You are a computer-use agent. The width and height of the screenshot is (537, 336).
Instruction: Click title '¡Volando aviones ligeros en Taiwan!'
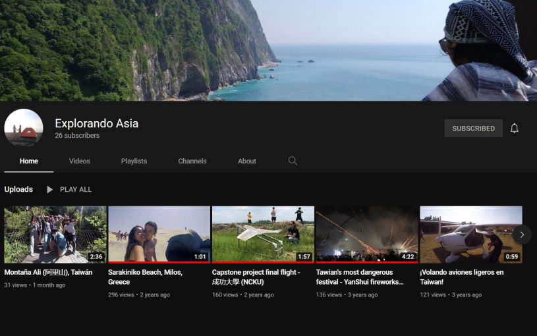click(462, 277)
